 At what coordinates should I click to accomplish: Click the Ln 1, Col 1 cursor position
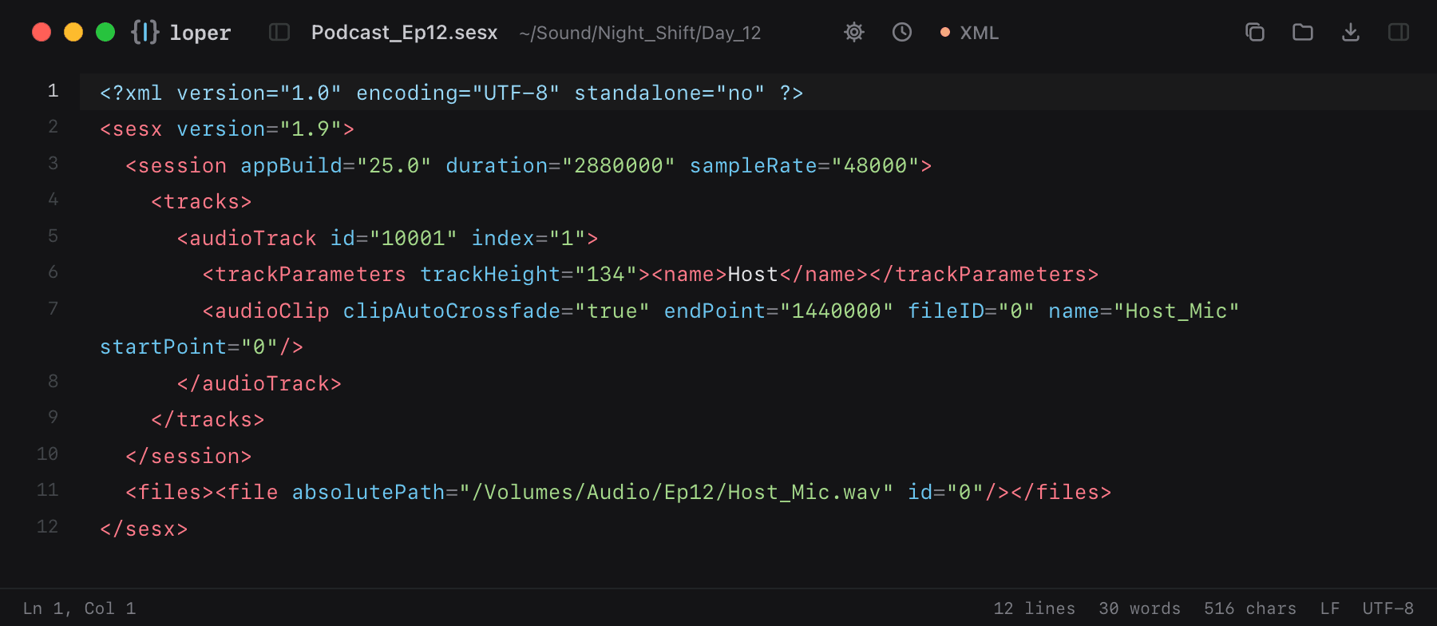click(x=80, y=608)
